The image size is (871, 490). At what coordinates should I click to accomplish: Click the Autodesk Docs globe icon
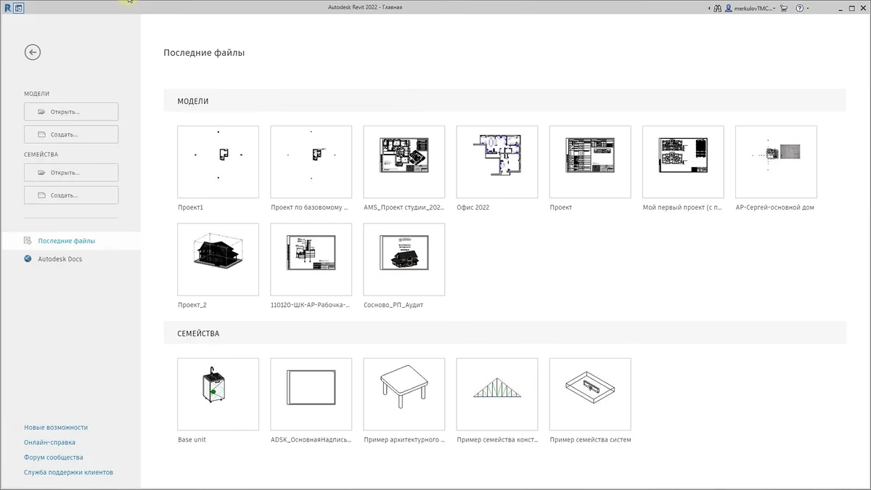[28, 259]
